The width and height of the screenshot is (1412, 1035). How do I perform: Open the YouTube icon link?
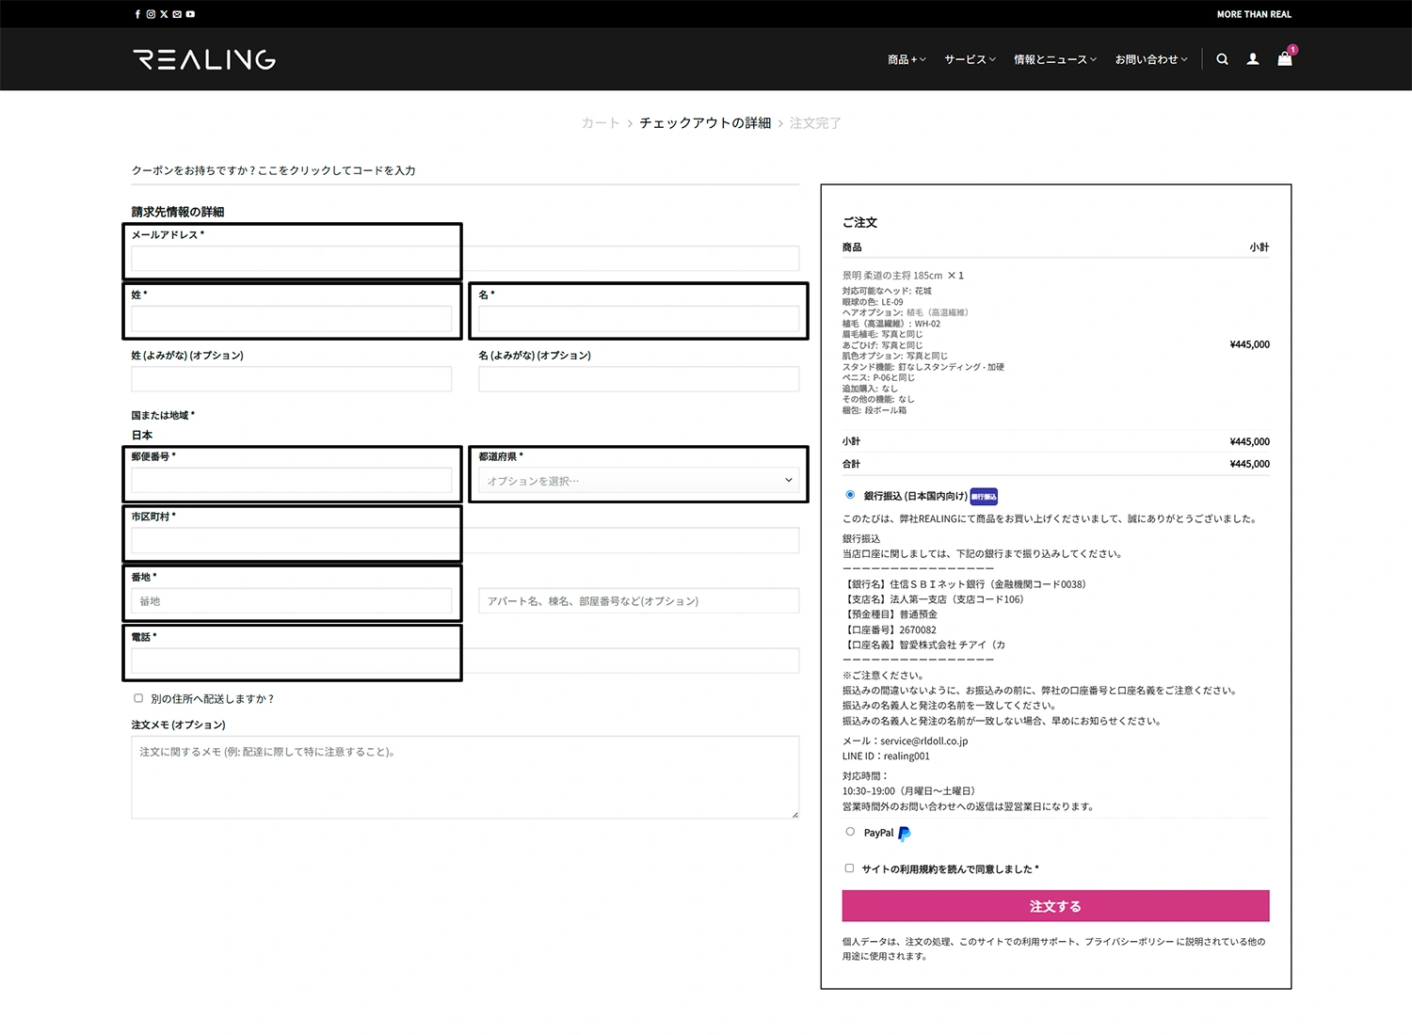tap(190, 14)
